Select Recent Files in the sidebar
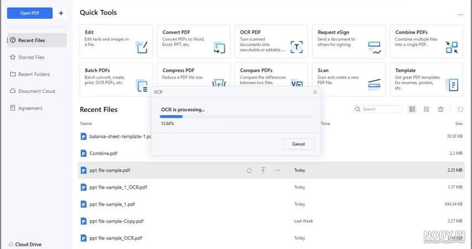 (37, 40)
